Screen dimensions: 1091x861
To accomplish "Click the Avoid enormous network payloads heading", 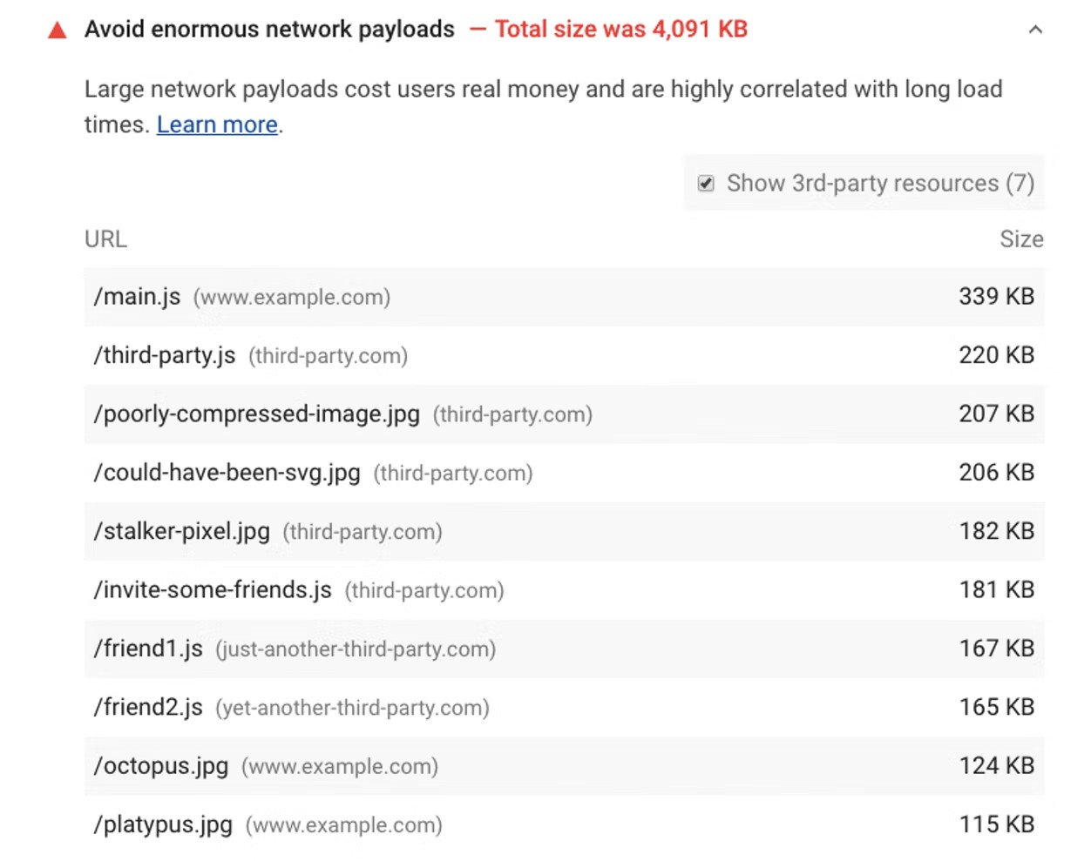I will 269,29.
